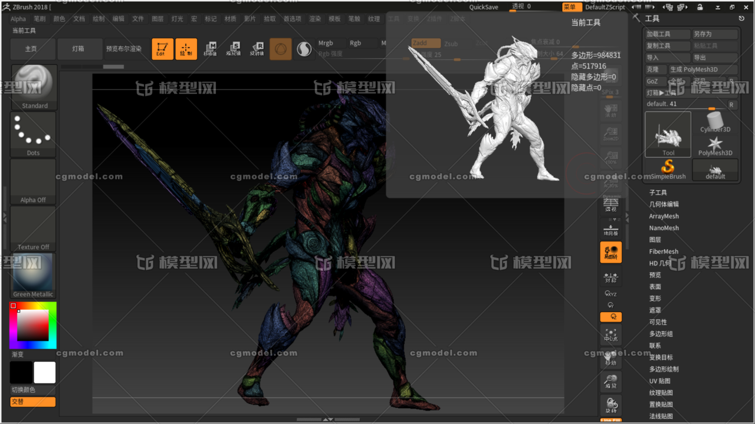Click 另存为 save as button

point(715,34)
